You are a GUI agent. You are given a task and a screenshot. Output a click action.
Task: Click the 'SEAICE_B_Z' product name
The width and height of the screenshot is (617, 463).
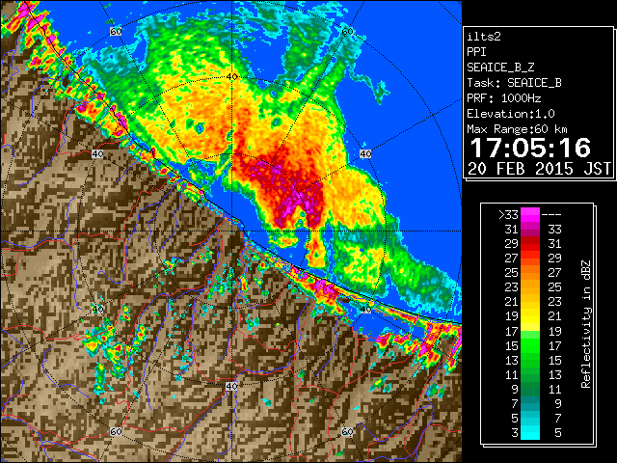pos(500,68)
